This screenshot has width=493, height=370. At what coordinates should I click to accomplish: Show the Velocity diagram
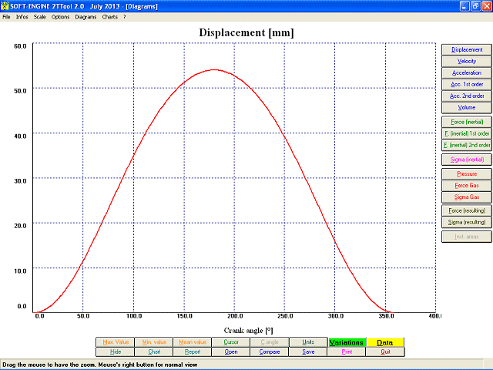tap(466, 61)
